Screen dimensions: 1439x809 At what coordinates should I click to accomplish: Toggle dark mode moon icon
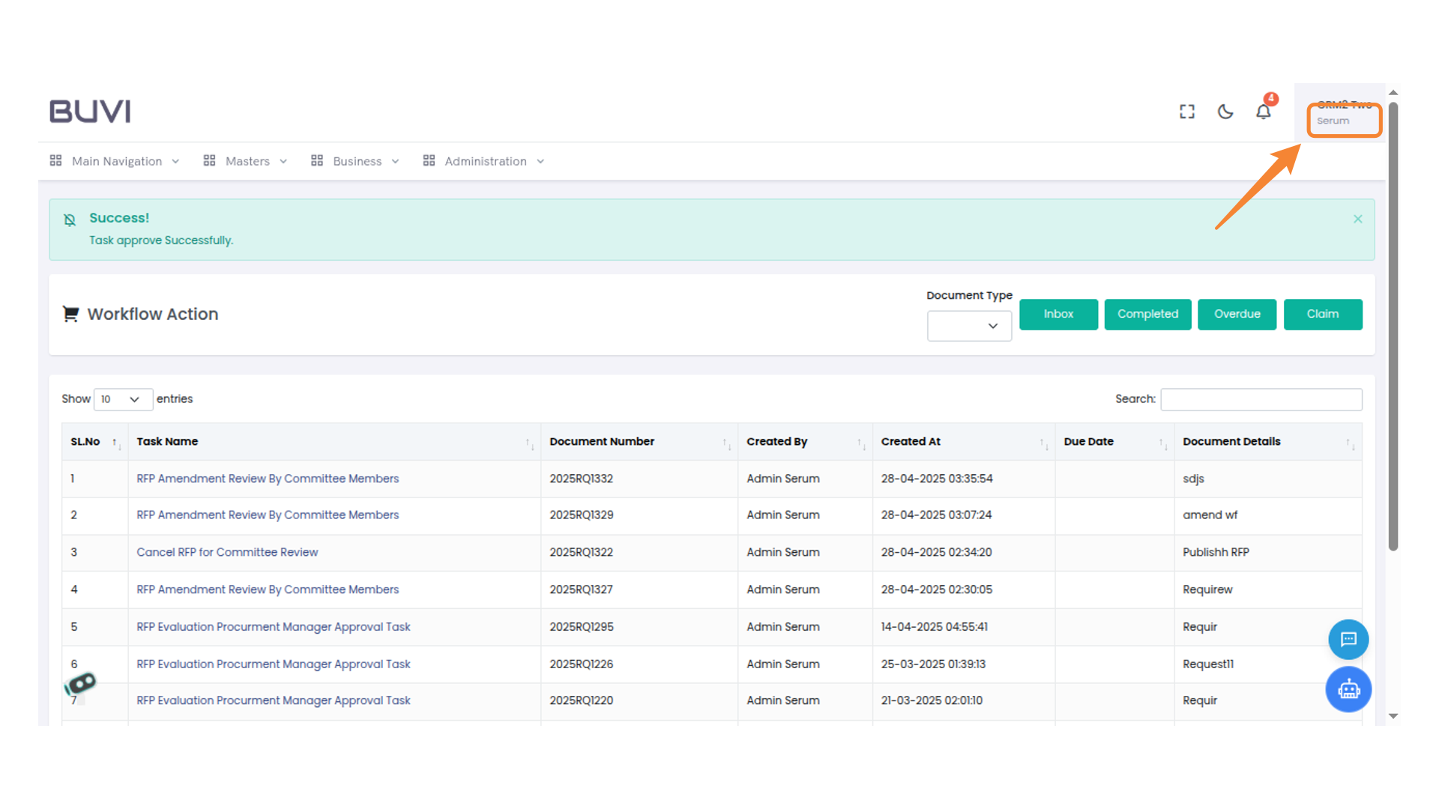pyautogui.click(x=1225, y=112)
